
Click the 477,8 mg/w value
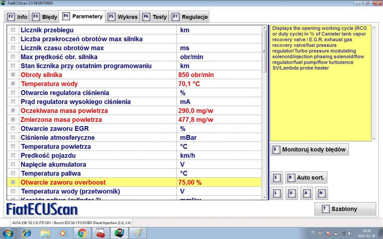point(196,120)
